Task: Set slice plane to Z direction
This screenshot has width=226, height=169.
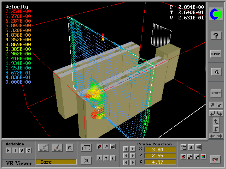Action: [113, 158]
